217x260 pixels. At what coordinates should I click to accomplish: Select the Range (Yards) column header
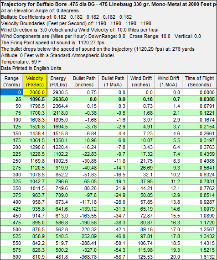click(11, 81)
